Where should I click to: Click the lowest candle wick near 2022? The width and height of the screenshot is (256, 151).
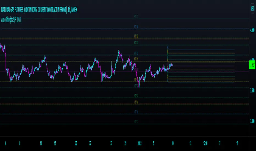139,86
